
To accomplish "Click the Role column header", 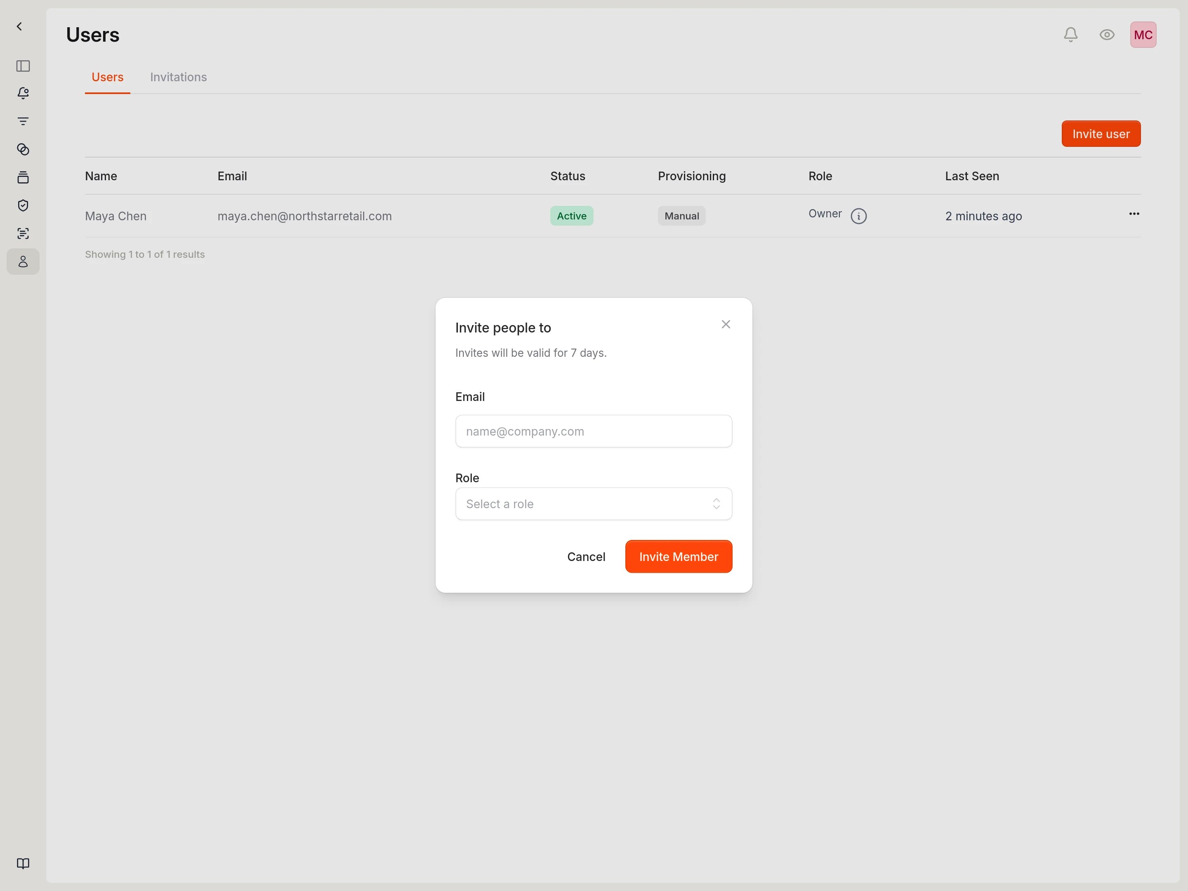I will [x=820, y=176].
